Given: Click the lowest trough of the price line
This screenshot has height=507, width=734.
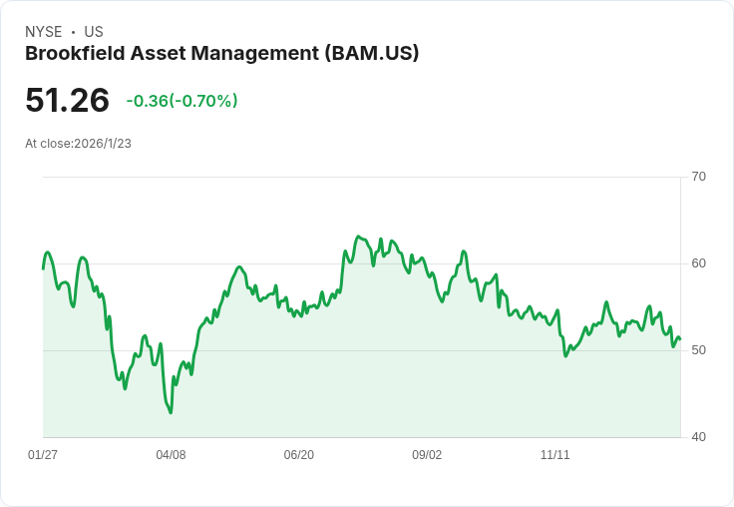Looking at the screenshot, I should (171, 413).
